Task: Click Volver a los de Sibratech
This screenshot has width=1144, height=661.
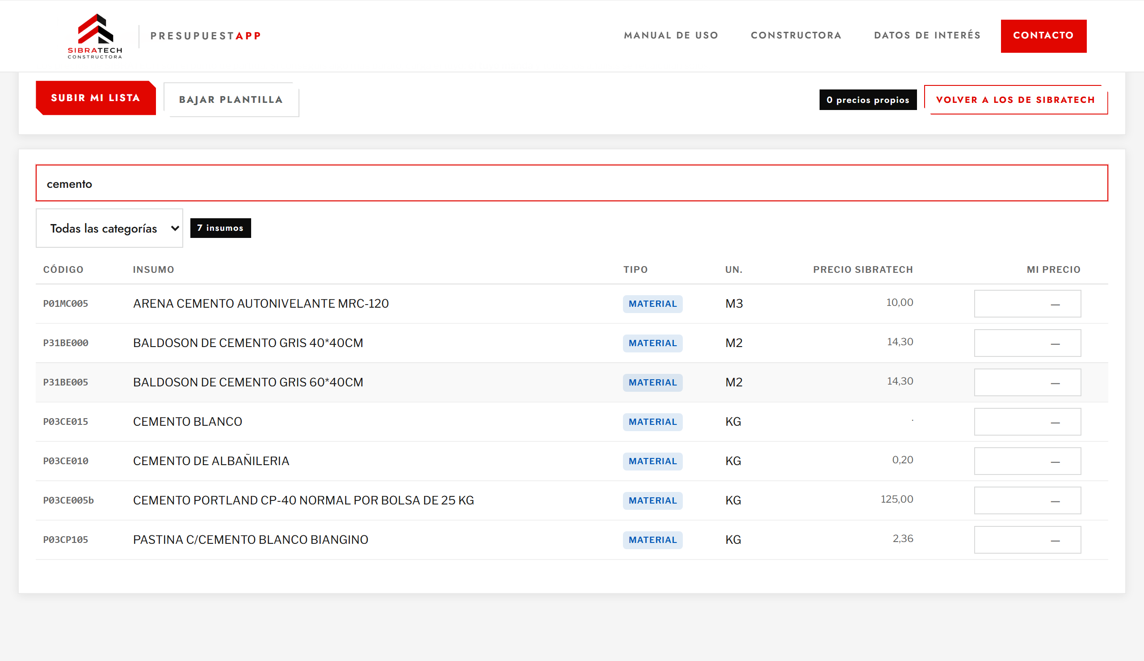Action: [1016, 99]
